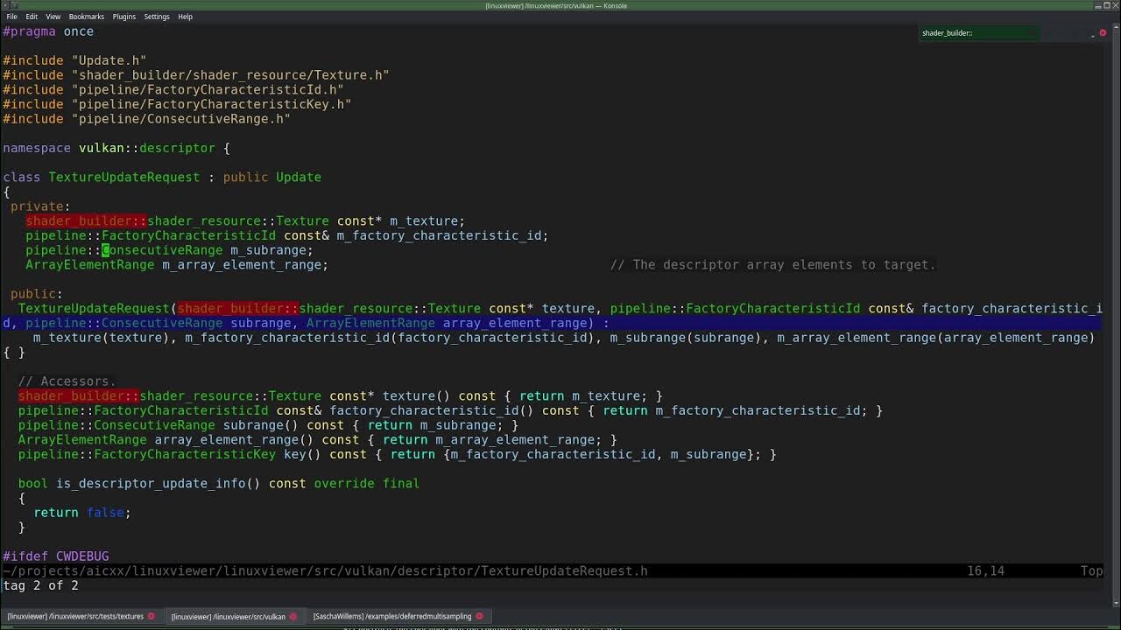Click '#pragma once' line
The image size is (1121, 630).
48,31
